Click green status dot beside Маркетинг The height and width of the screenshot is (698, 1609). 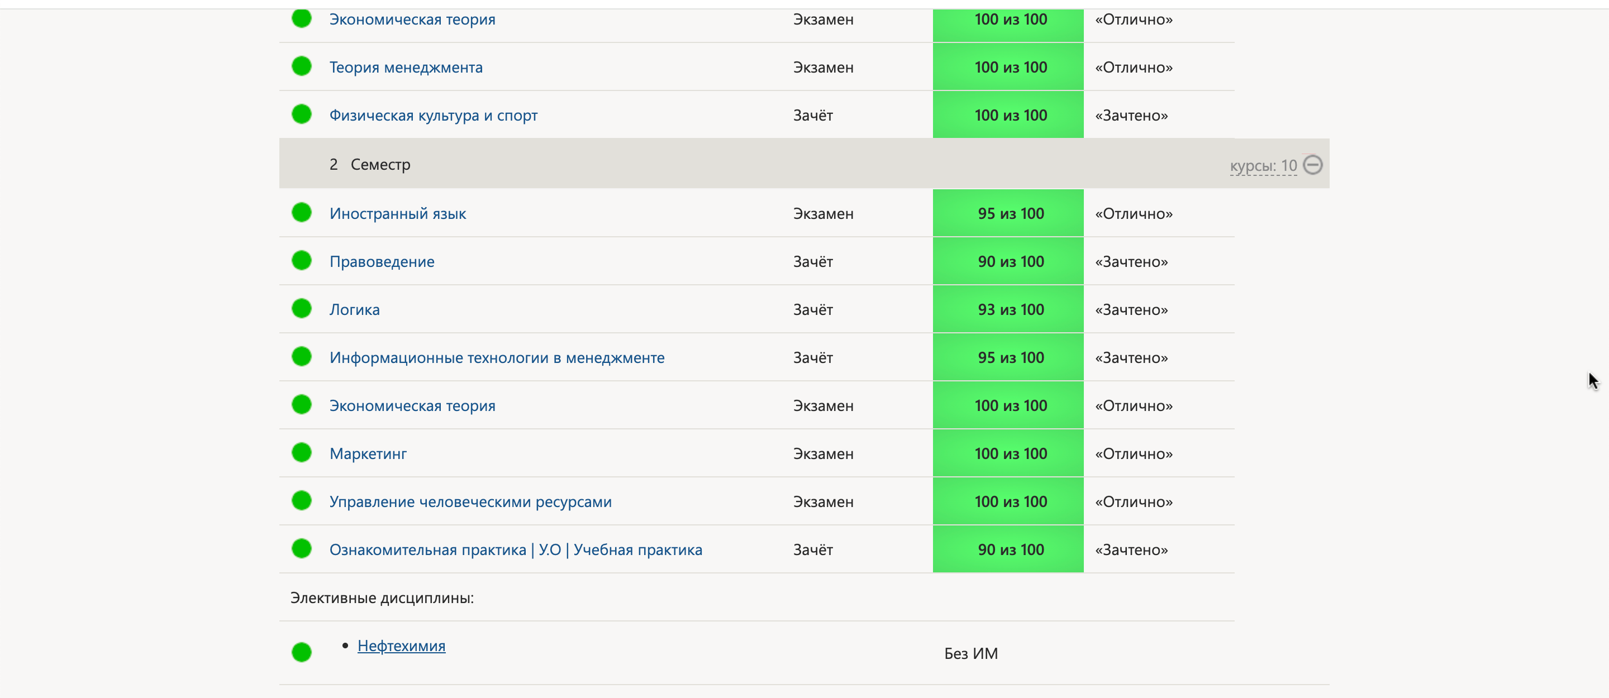tap(301, 453)
